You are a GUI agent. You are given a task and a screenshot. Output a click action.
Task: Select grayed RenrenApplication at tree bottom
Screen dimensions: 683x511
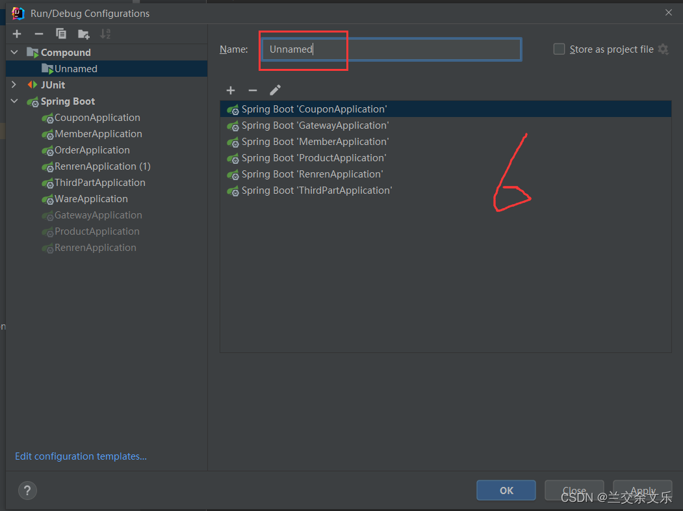95,248
